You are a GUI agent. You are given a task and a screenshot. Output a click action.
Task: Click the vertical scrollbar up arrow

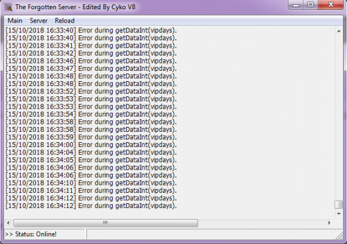[x=339, y=31]
